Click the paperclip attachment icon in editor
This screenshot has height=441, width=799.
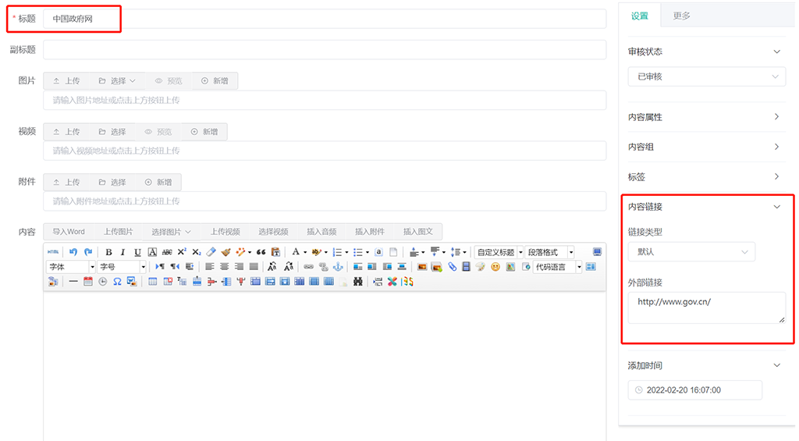pos(452,267)
